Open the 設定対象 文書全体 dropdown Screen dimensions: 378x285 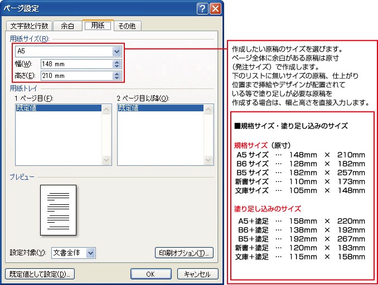[x=91, y=253]
